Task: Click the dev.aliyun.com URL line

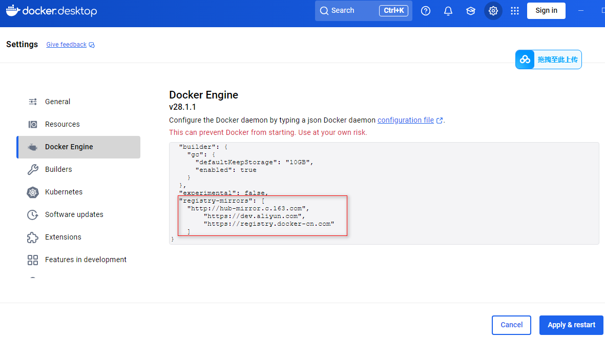Action: pyautogui.click(x=254, y=216)
